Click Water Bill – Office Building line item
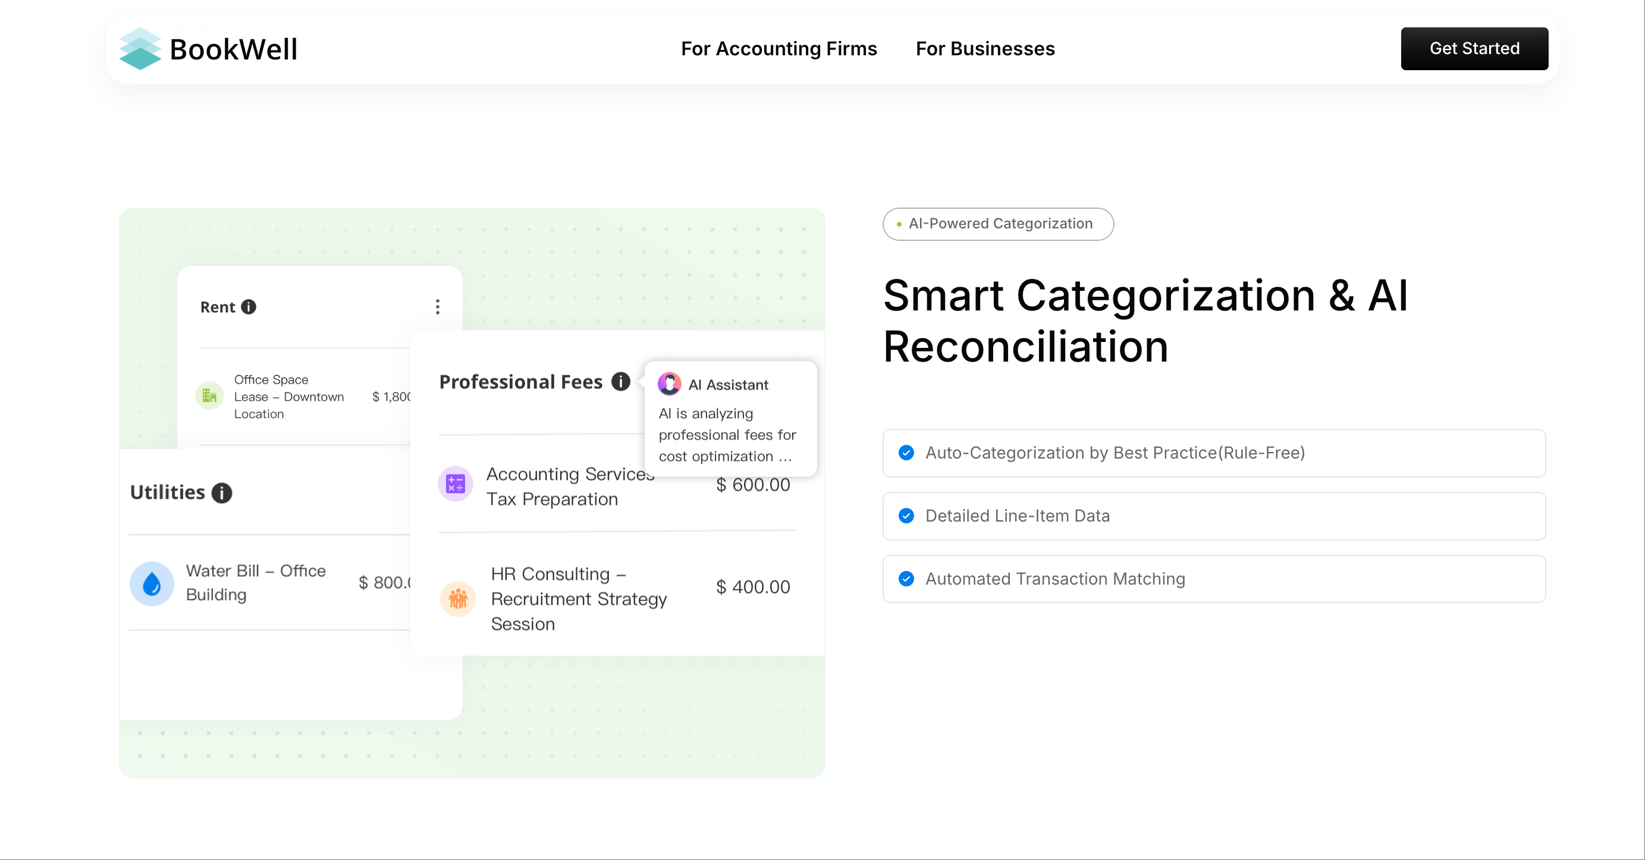 (256, 582)
